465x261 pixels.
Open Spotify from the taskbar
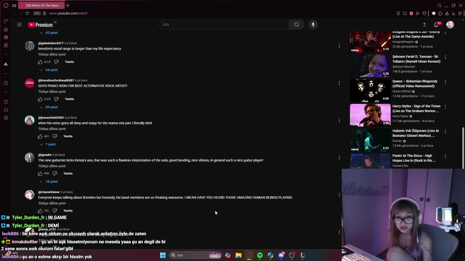click(x=260, y=255)
